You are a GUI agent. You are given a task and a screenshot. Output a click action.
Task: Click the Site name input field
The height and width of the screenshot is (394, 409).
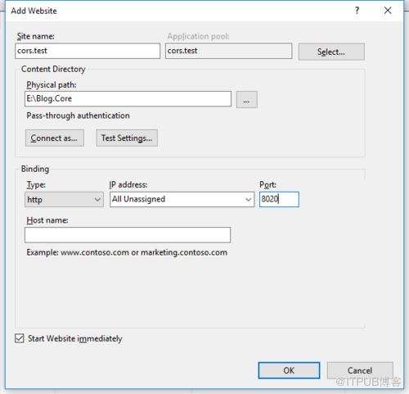(88, 51)
